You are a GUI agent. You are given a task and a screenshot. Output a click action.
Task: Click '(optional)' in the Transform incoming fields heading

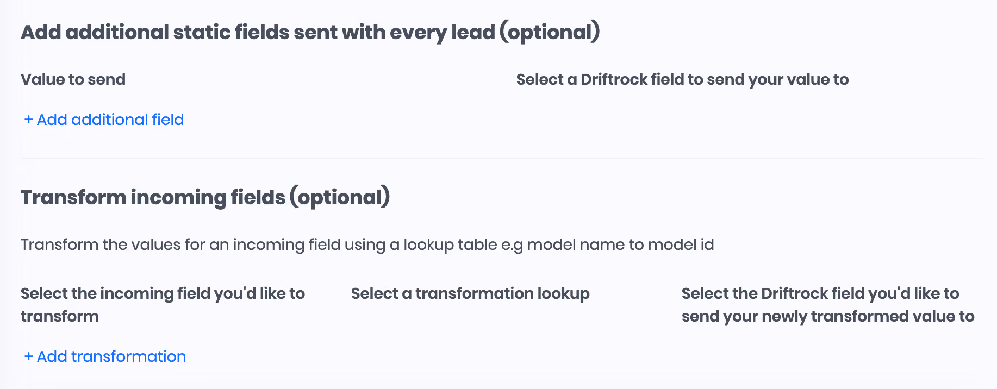340,198
